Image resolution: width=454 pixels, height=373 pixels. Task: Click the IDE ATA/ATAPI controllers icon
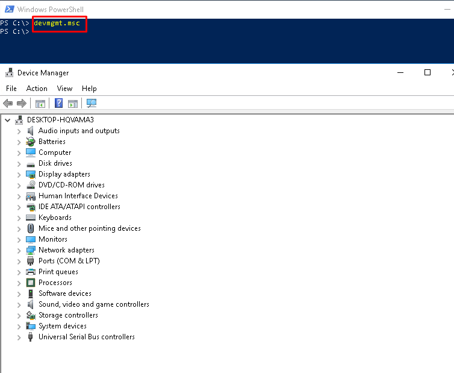(x=30, y=207)
